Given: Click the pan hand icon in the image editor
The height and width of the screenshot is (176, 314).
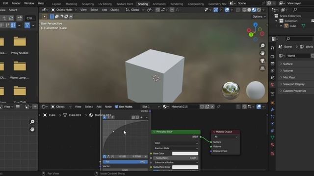Looking at the screenshot, I should pos(32,129).
